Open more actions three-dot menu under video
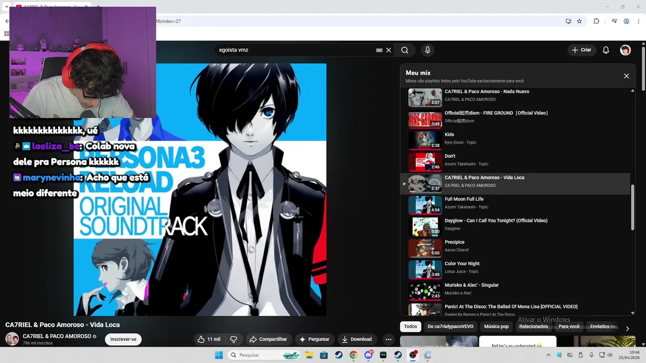The image size is (646, 363). click(388, 339)
